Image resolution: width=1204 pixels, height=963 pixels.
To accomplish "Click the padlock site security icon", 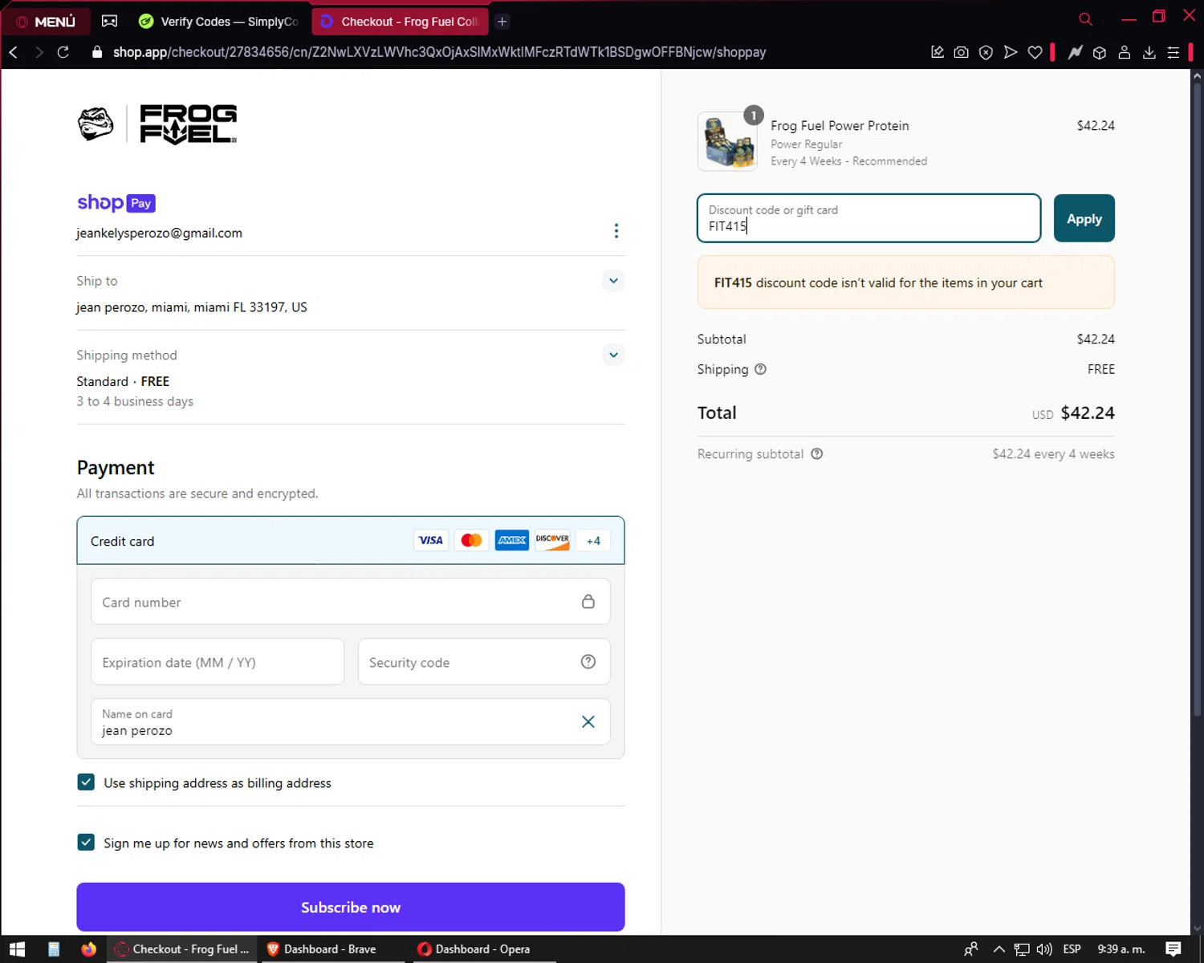I will click(x=97, y=52).
